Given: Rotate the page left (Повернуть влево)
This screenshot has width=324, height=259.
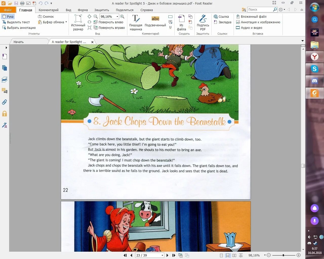Looking at the screenshot, I should coord(108,22).
